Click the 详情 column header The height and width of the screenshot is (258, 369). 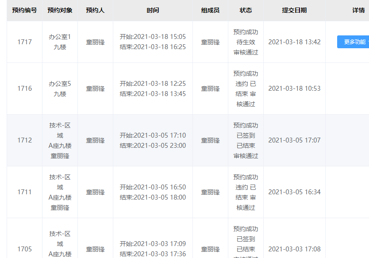tap(358, 10)
